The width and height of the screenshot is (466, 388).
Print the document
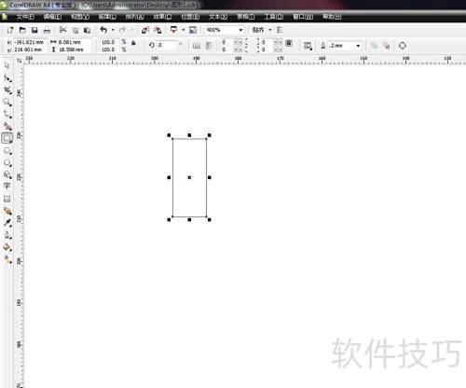click(47, 30)
